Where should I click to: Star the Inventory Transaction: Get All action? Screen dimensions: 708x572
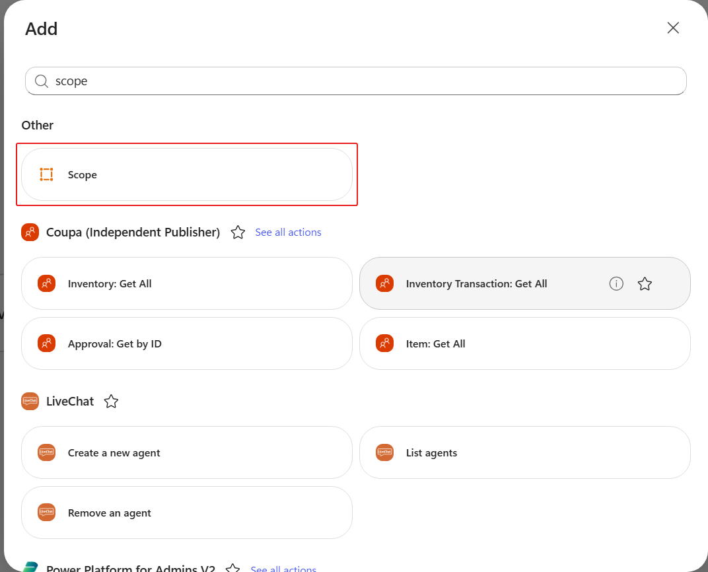click(x=645, y=283)
